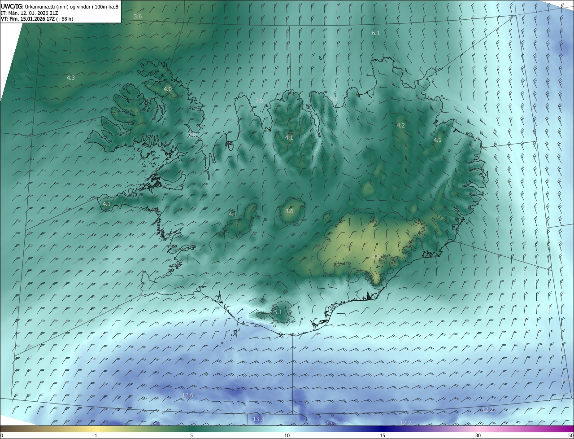Viewport: 574px width, 439px height.
Task: Click the pale yellow band of the color scale
Action: [x=96, y=429]
